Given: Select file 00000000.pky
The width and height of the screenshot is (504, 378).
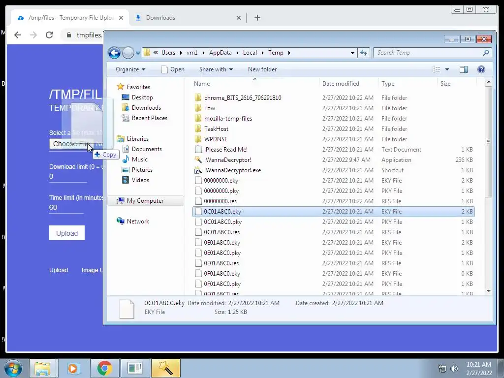Looking at the screenshot, I should point(221,190).
